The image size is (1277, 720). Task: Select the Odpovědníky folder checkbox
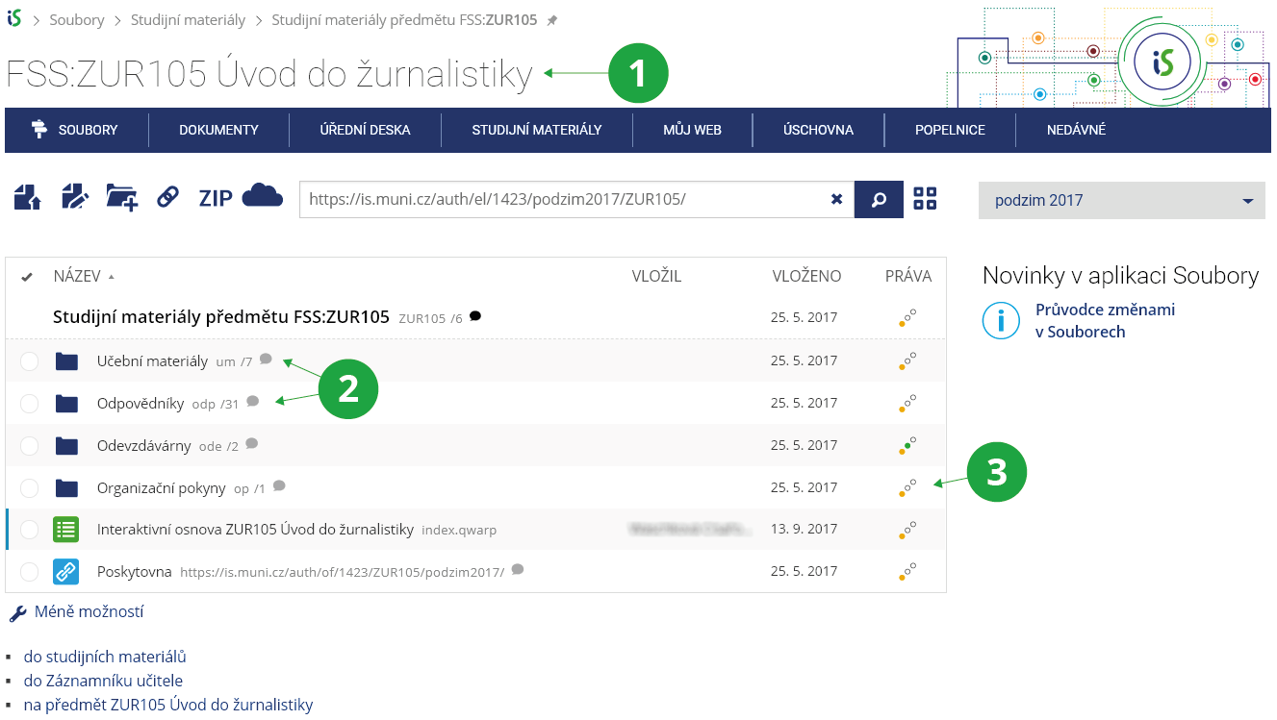30,404
